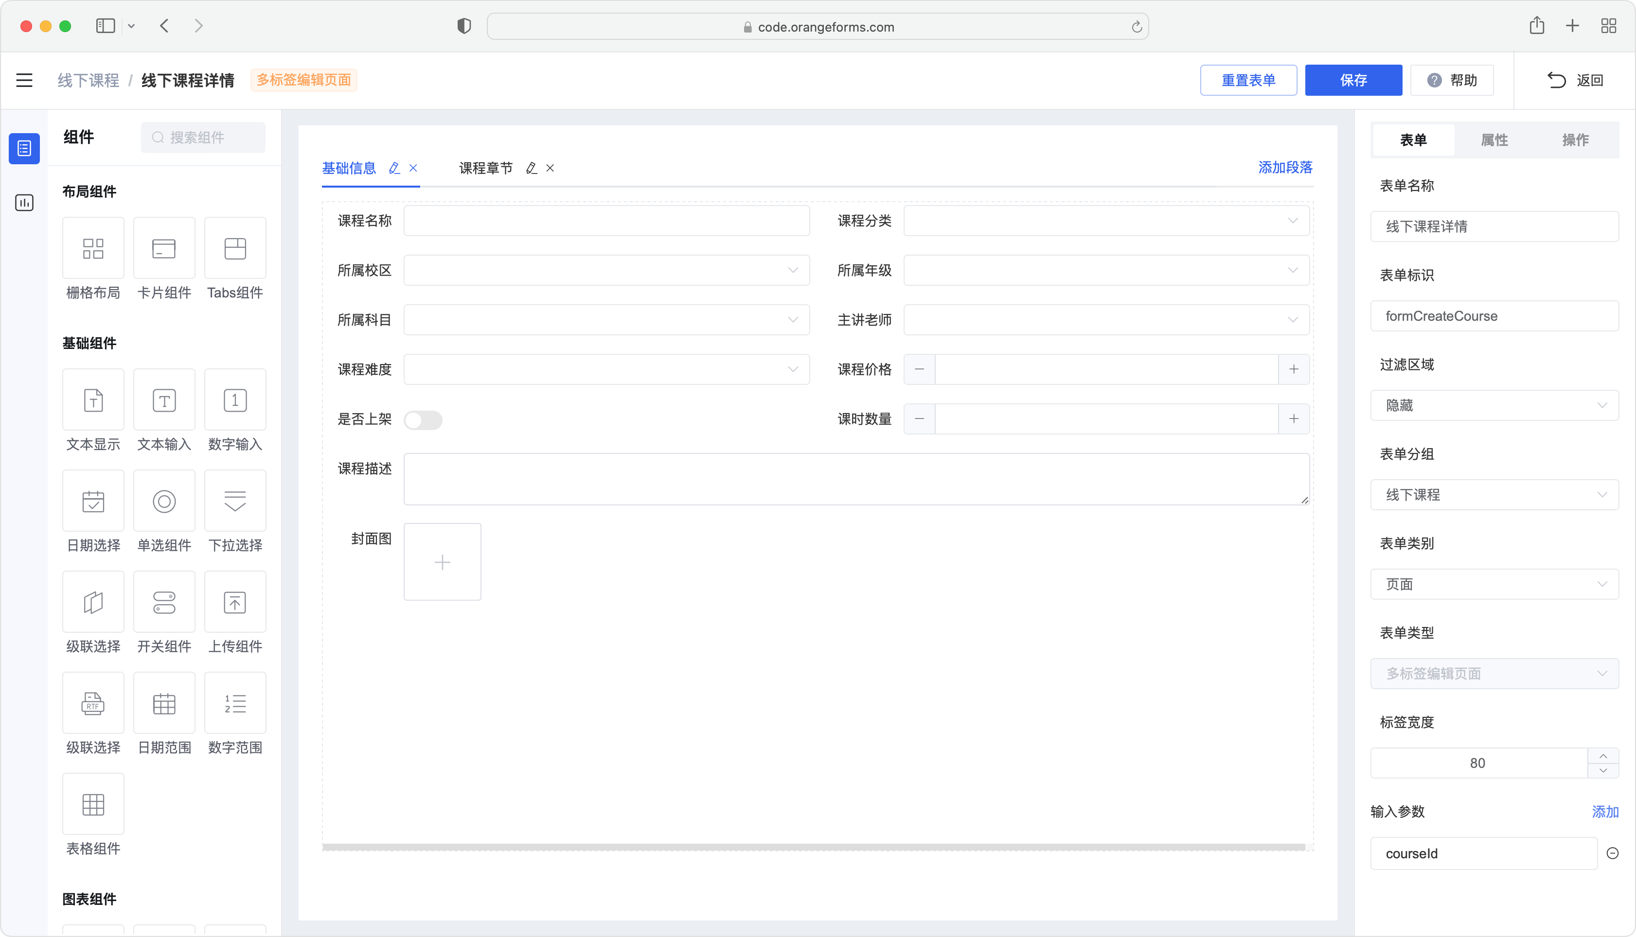Image resolution: width=1636 pixels, height=937 pixels.
Task: Open the 所属年级 dropdown
Action: click(1106, 270)
